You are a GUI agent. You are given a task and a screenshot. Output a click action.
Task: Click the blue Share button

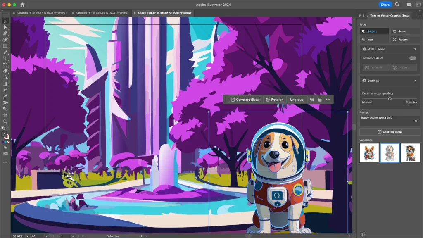(x=385, y=5)
